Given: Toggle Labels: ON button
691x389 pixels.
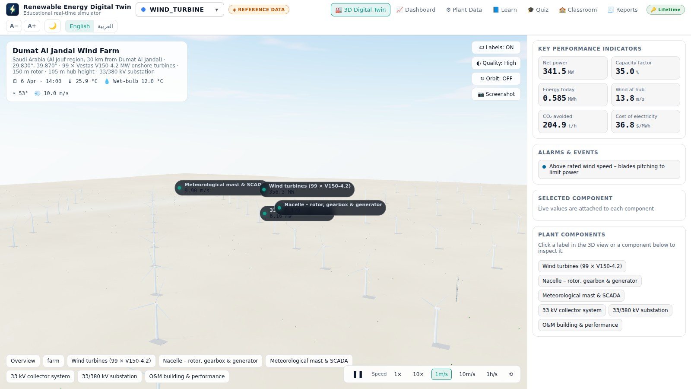Looking at the screenshot, I should (x=496, y=48).
